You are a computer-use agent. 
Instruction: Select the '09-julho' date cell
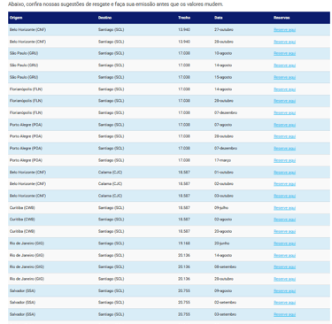click(221, 208)
